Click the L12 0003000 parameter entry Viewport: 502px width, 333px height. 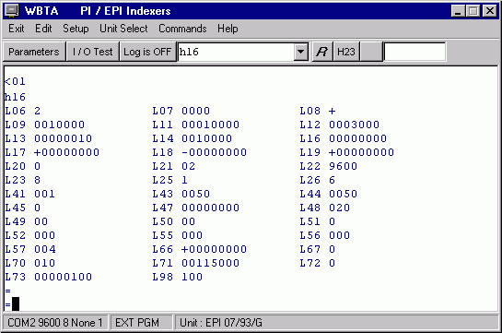coord(339,125)
